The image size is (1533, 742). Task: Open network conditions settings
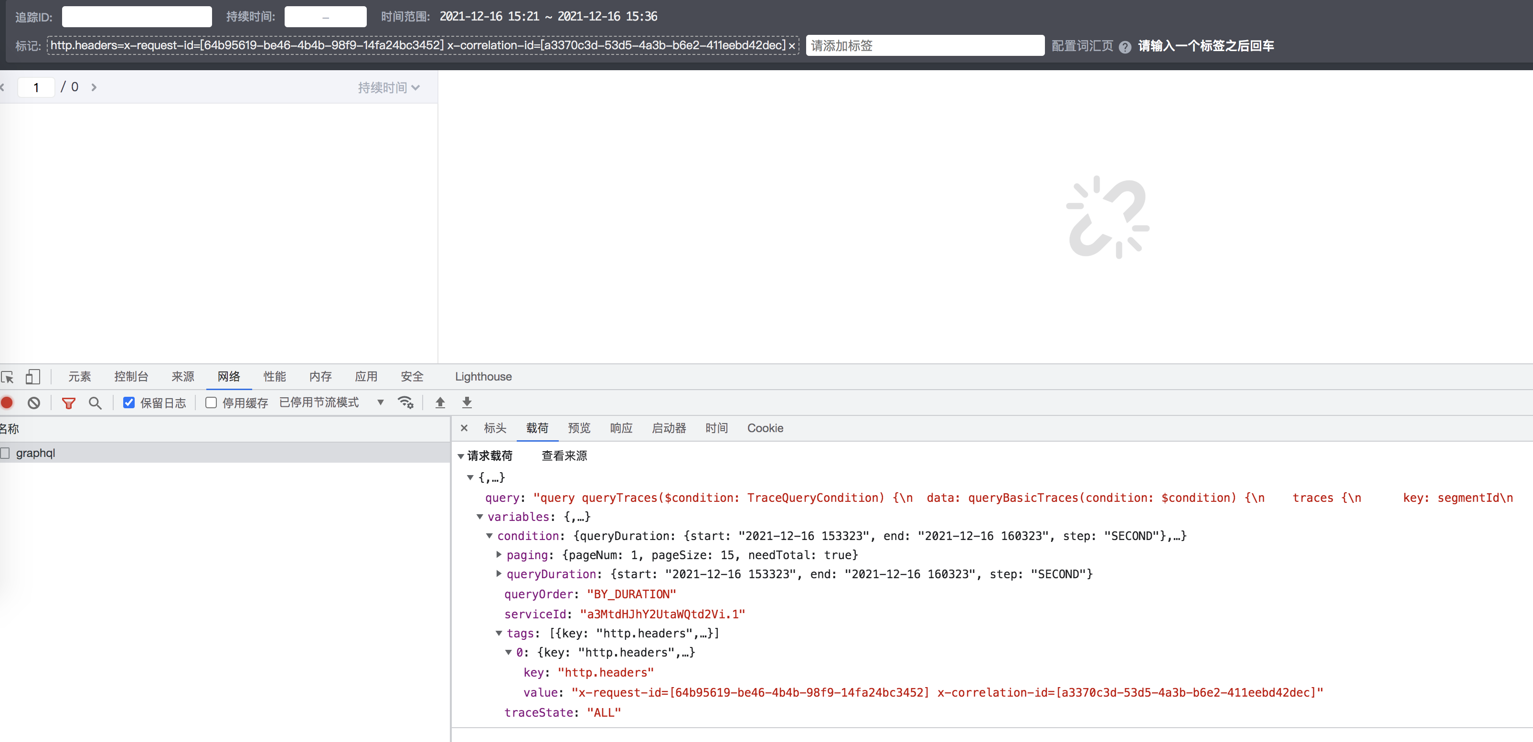(x=406, y=403)
